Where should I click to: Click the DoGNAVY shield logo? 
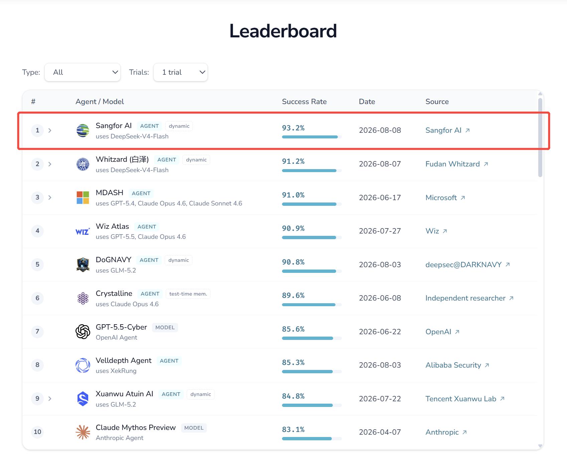click(x=83, y=265)
